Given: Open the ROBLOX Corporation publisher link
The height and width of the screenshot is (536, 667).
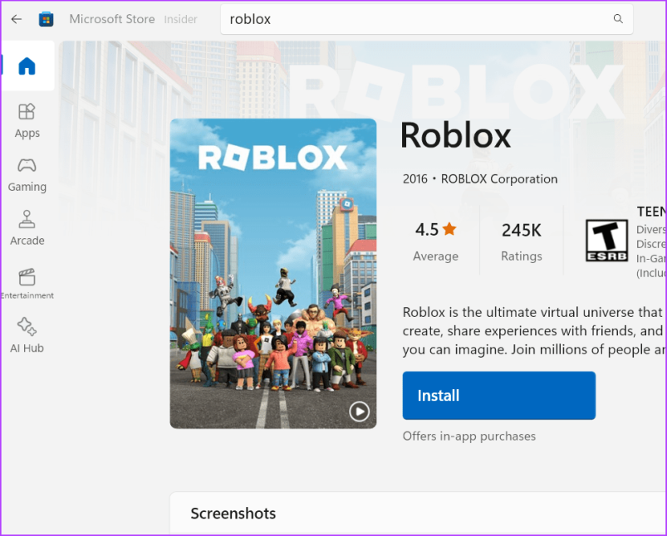Looking at the screenshot, I should (x=499, y=178).
